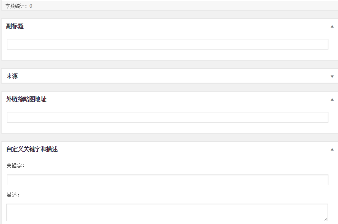Focus the 关键字 input field
Image resolution: width=338 pixels, height=224 pixels.
167,180
